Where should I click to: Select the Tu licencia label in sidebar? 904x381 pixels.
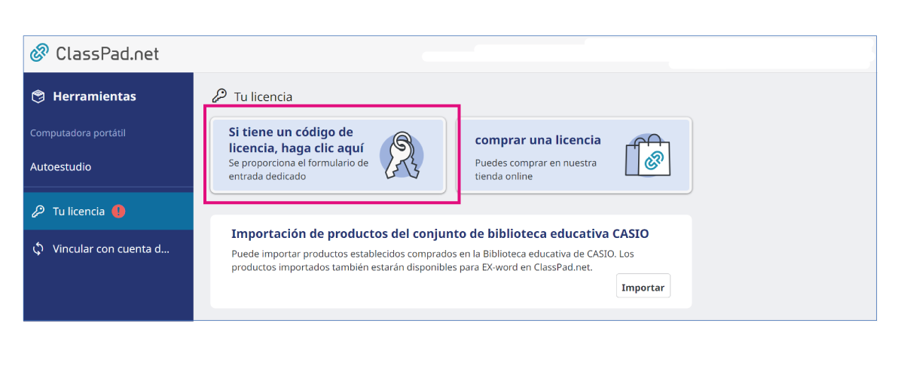click(78, 212)
